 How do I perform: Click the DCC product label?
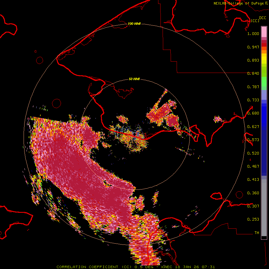point(262,18)
